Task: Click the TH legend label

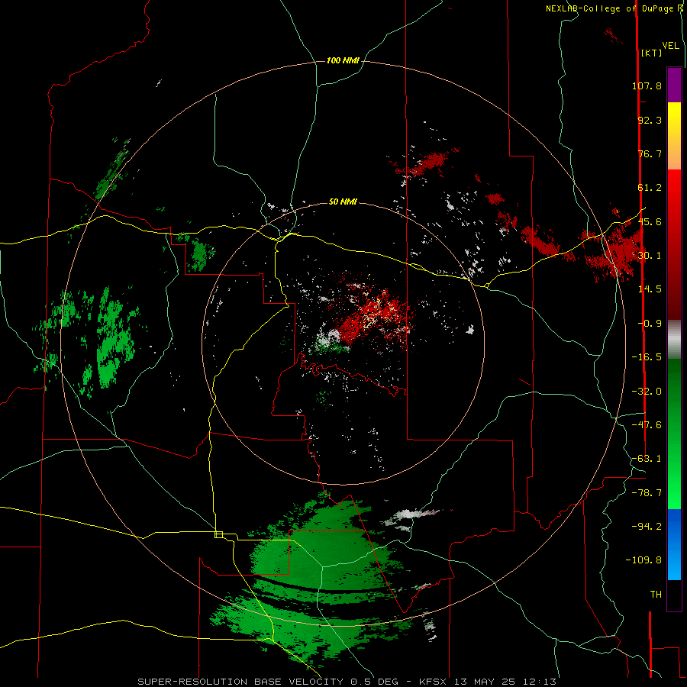Action: (x=656, y=595)
